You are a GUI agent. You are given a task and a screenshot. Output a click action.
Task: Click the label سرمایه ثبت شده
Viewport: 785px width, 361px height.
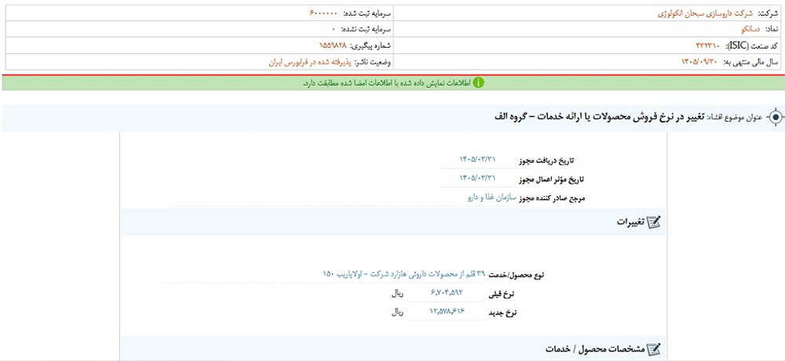[x=366, y=13]
